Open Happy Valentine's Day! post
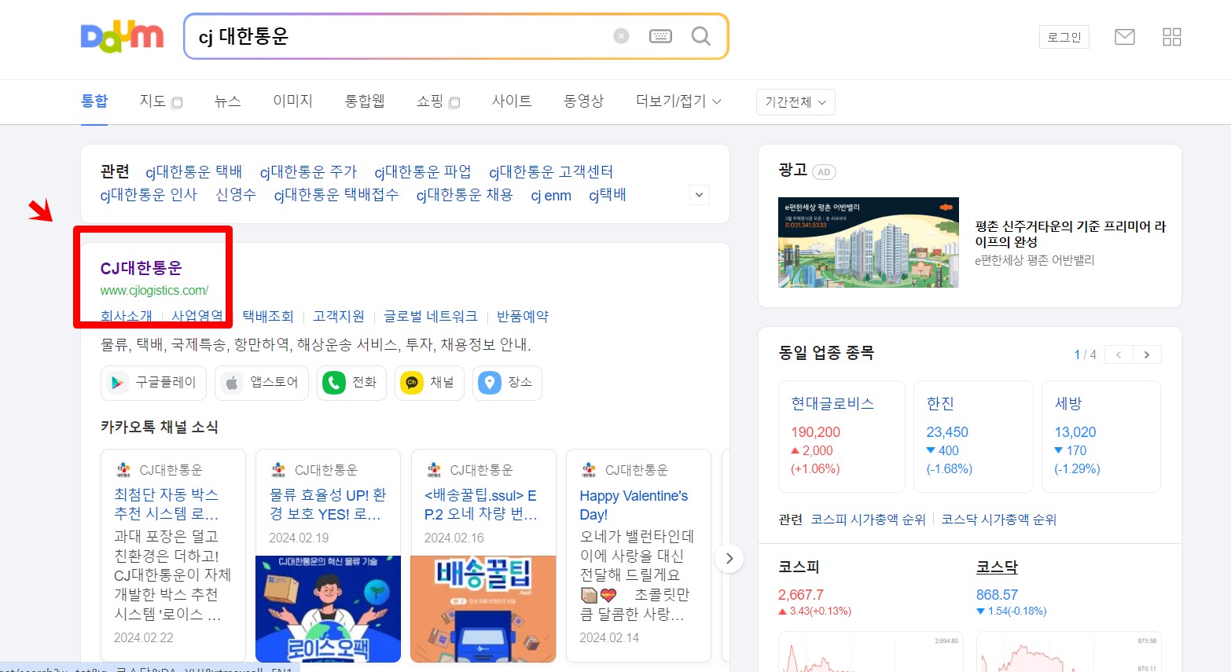Viewport: 1231px width, 672px height. coord(634,505)
